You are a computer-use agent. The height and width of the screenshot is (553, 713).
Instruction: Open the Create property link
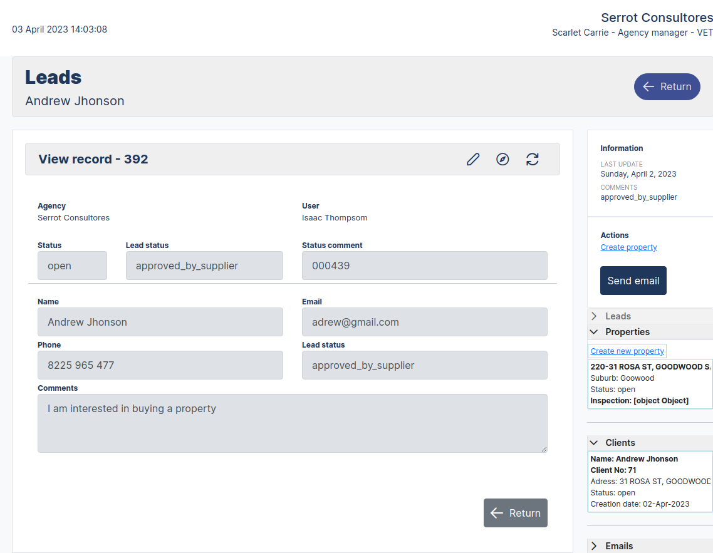(x=628, y=247)
